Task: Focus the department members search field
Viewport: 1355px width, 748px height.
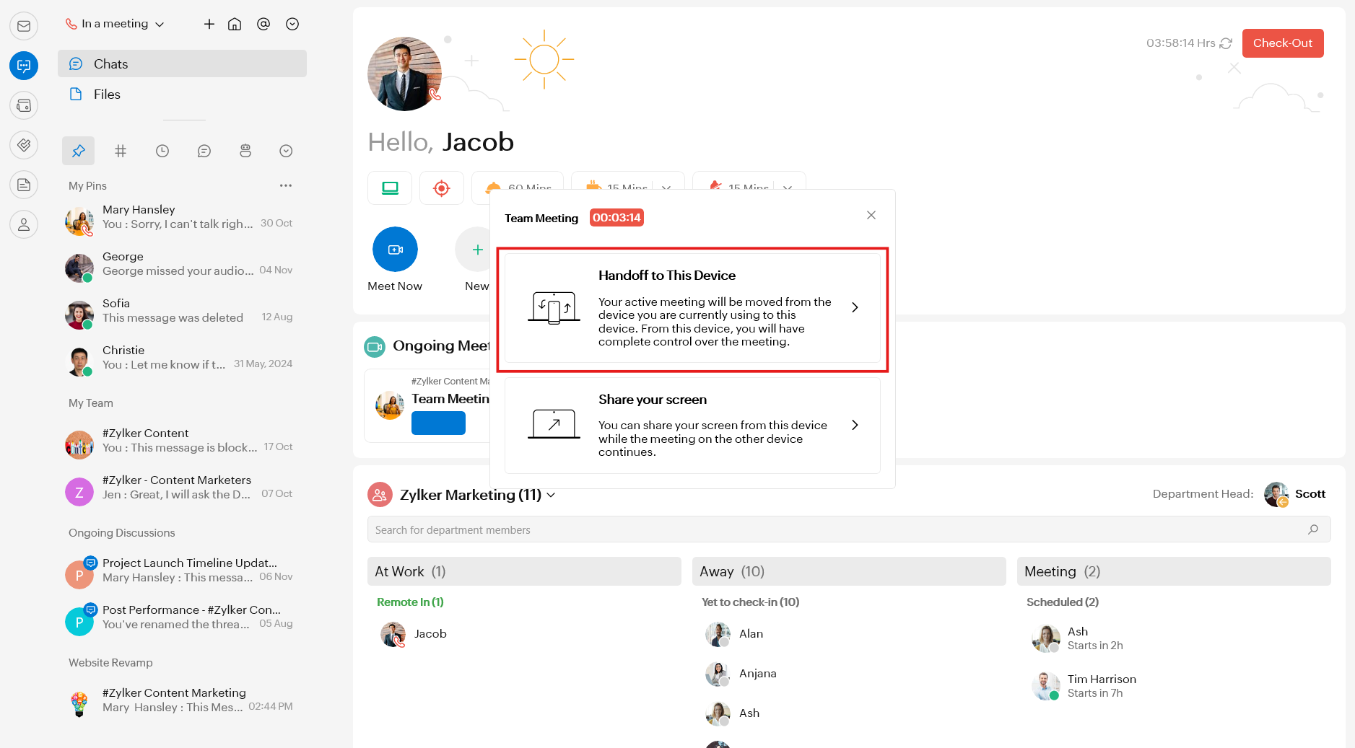Action: point(849,529)
